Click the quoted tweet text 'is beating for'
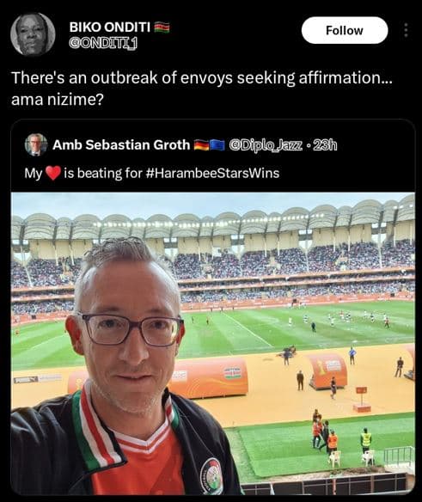 (x=103, y=173)
